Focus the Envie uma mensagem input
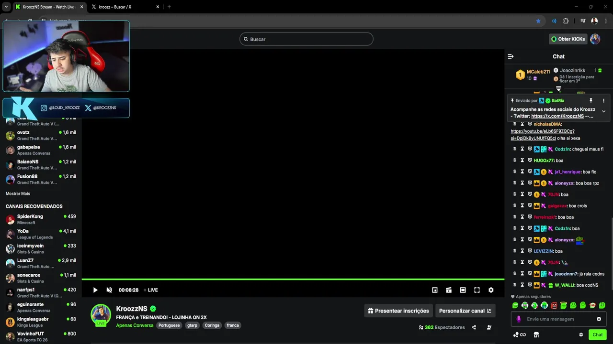Image resolution: width=613 pixels, height=344 pixels. coord(558,319)
